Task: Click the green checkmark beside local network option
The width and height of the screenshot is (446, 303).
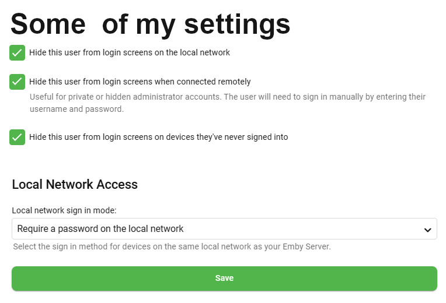Action: click(x=18, y=52)
